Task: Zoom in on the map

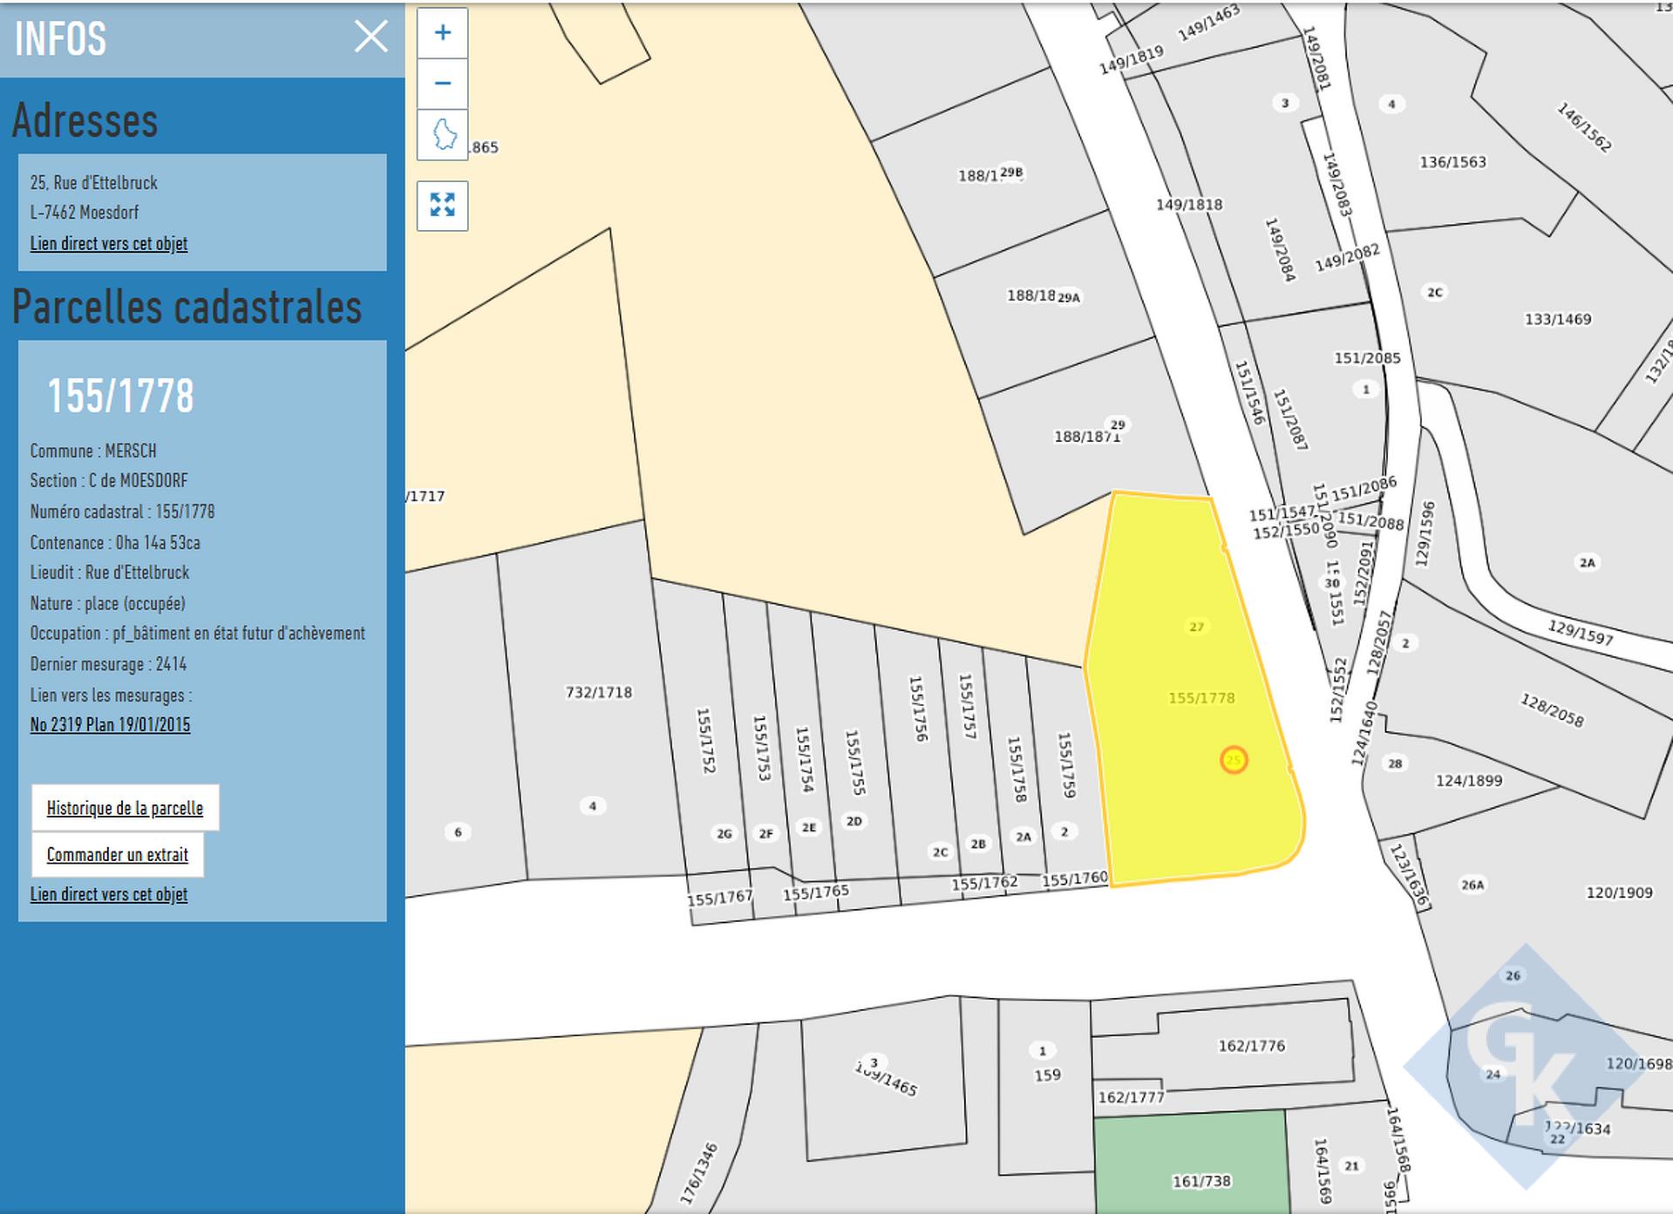Action: [x=442, y=33]
